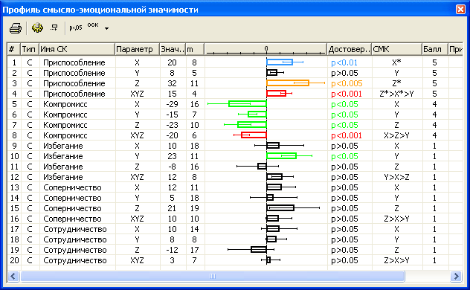
Task: Click value '-12' in row 19
Action: [172, 250]
